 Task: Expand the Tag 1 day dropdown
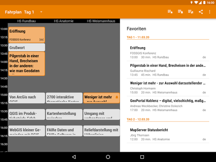click(41, 12)
